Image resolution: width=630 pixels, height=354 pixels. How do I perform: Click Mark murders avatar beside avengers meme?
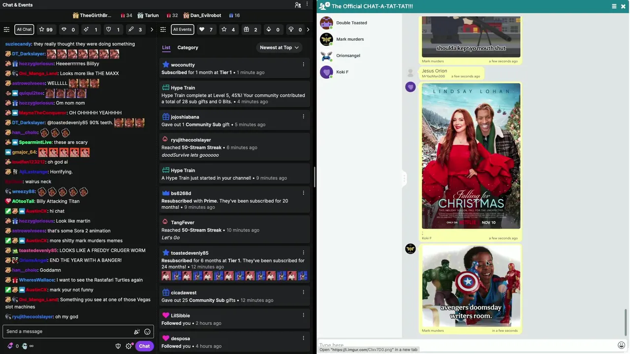tap(410, 249)
